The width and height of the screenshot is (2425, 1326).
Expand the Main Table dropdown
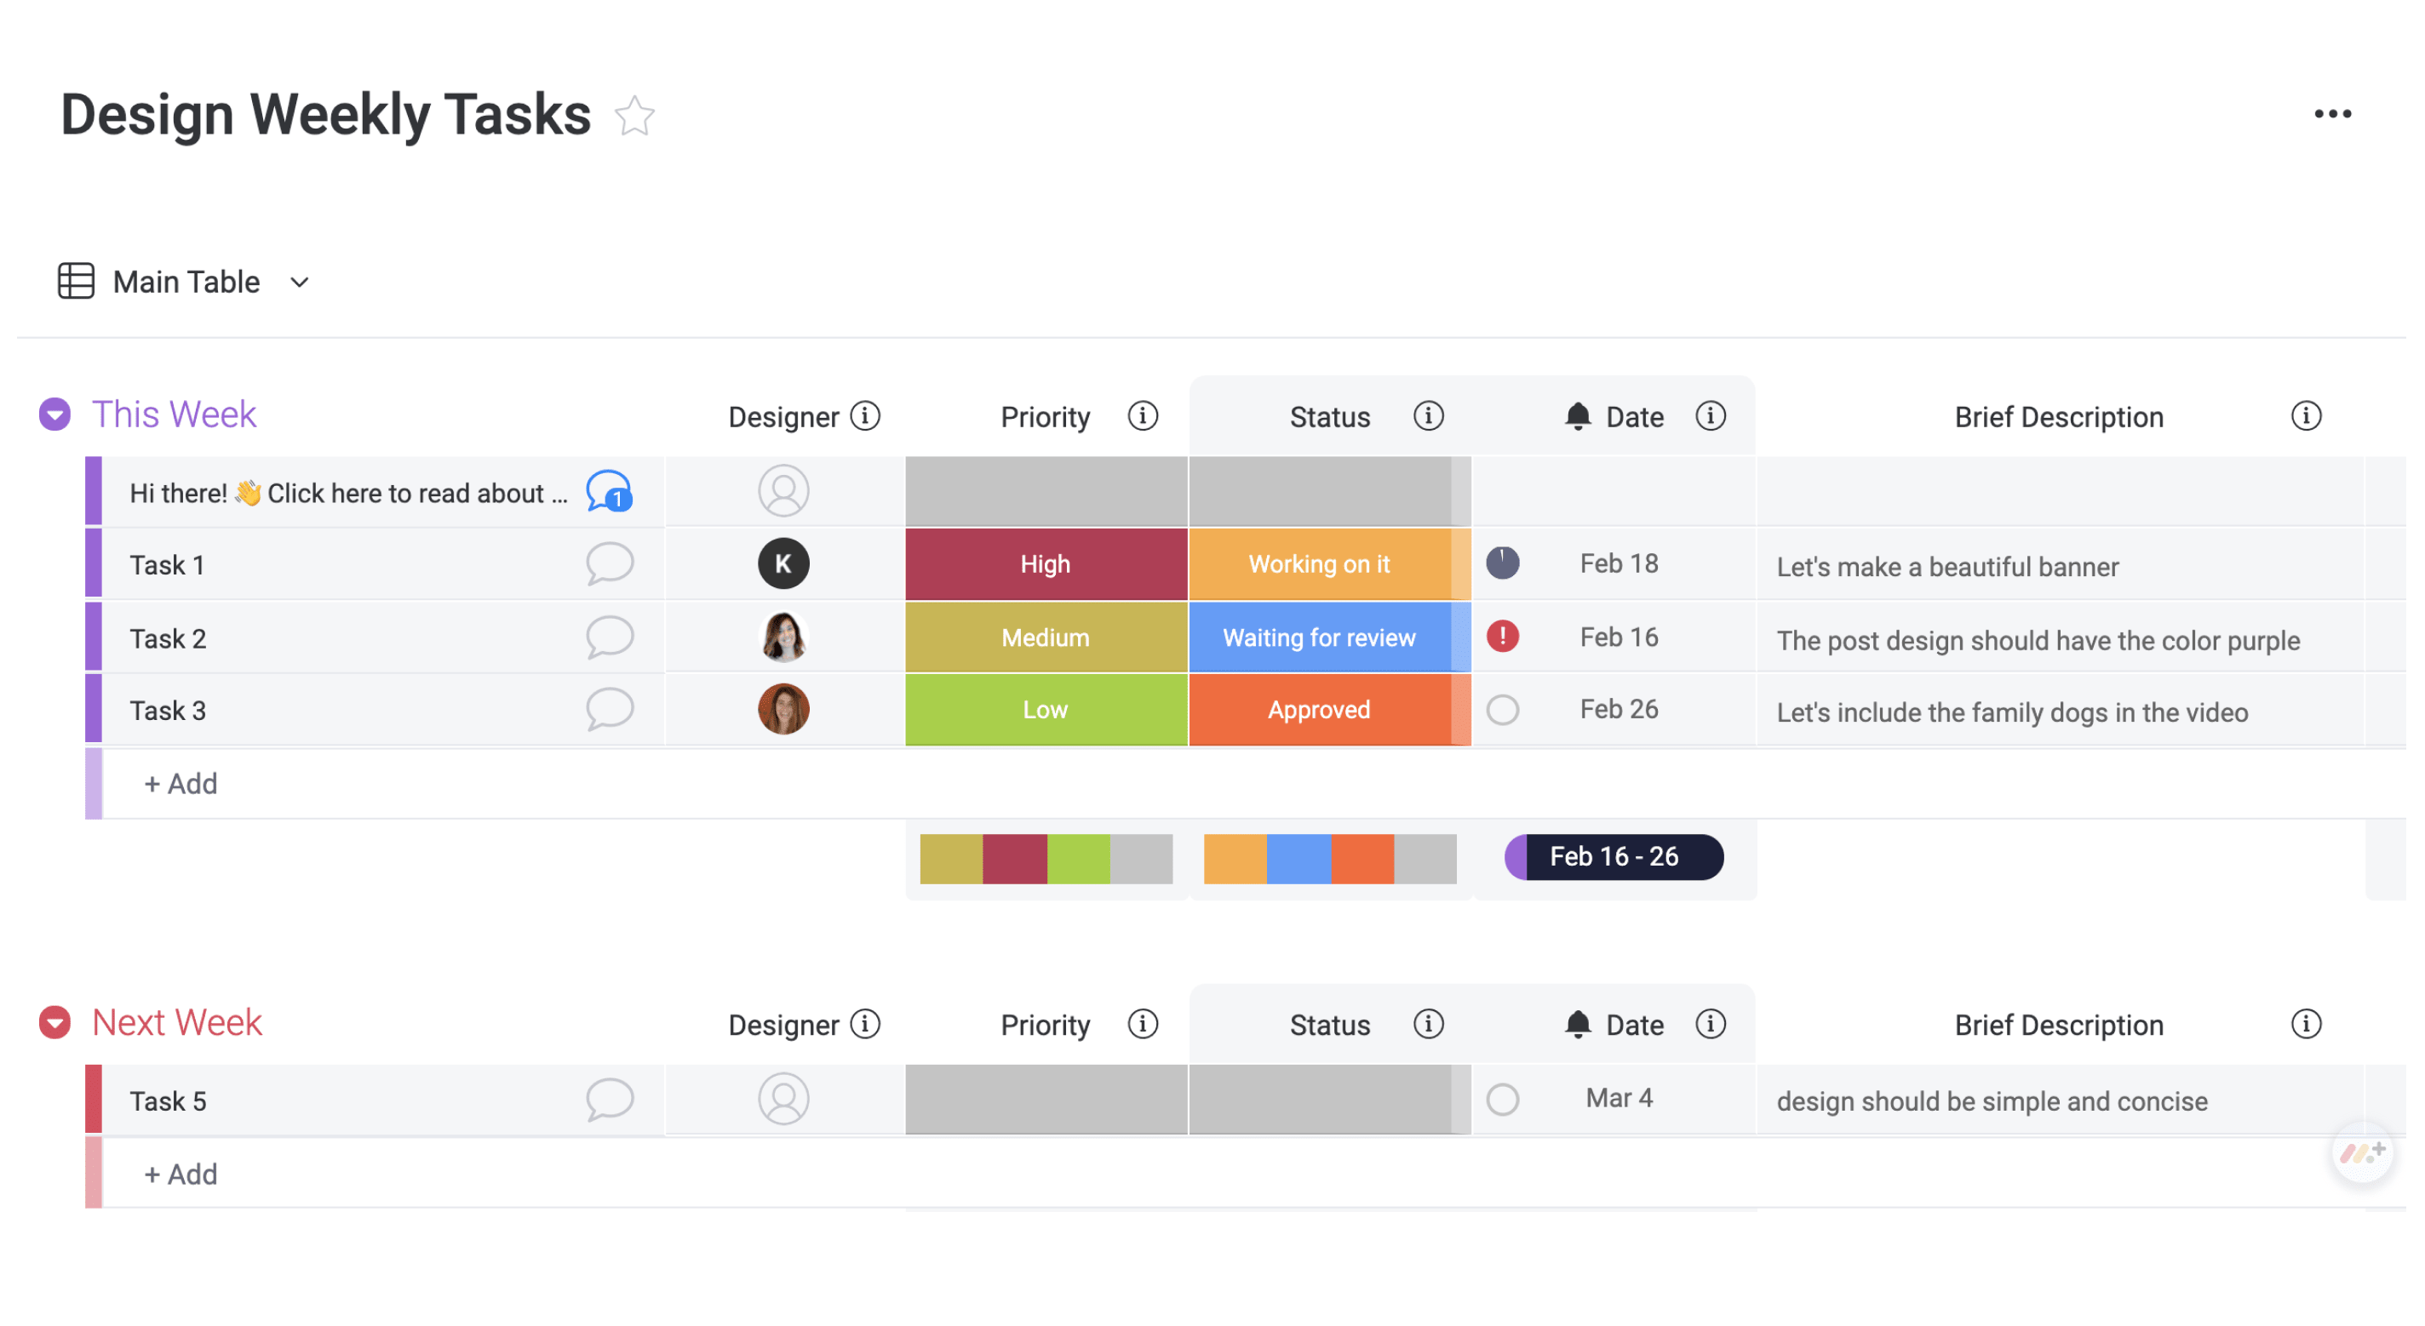(x=302, y=281)
